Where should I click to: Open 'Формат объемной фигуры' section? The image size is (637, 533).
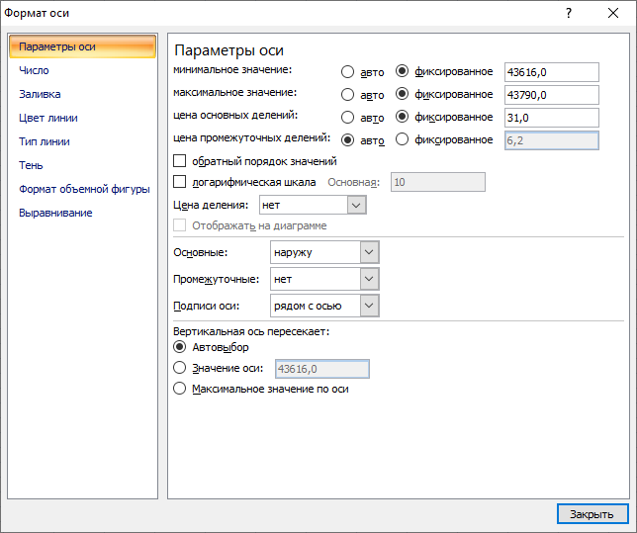84,189
